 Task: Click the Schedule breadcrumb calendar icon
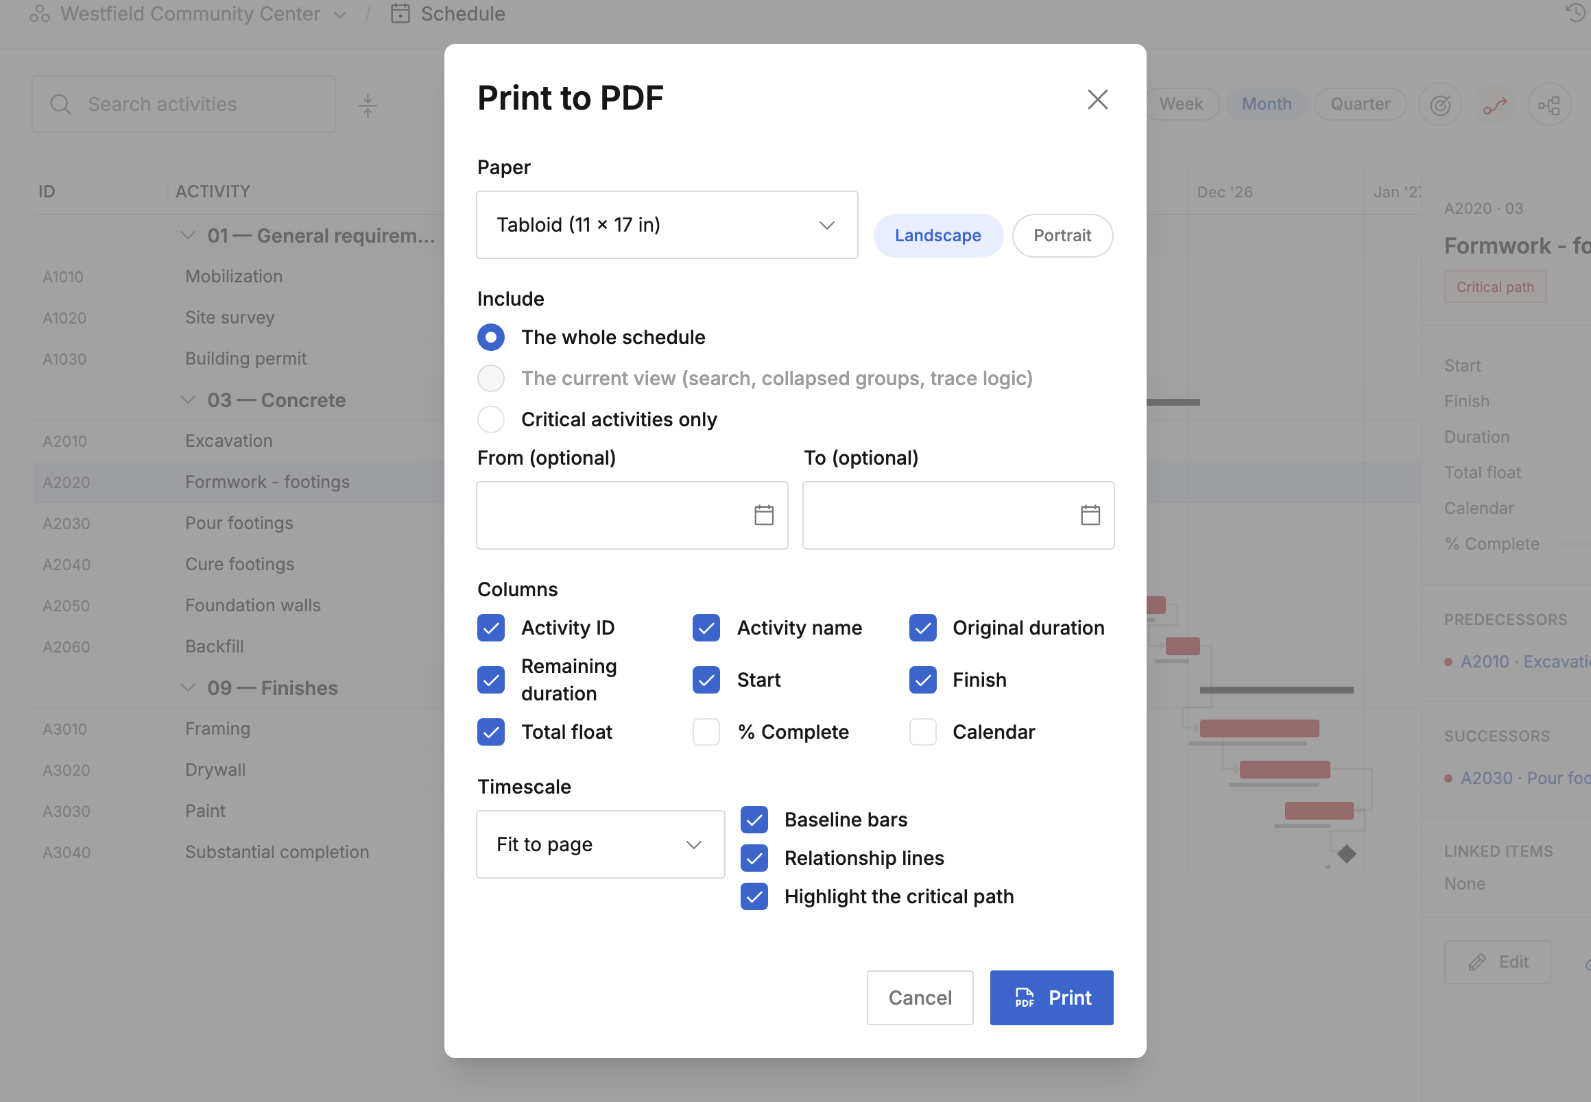pyautogui.click(x=400, y=14)
